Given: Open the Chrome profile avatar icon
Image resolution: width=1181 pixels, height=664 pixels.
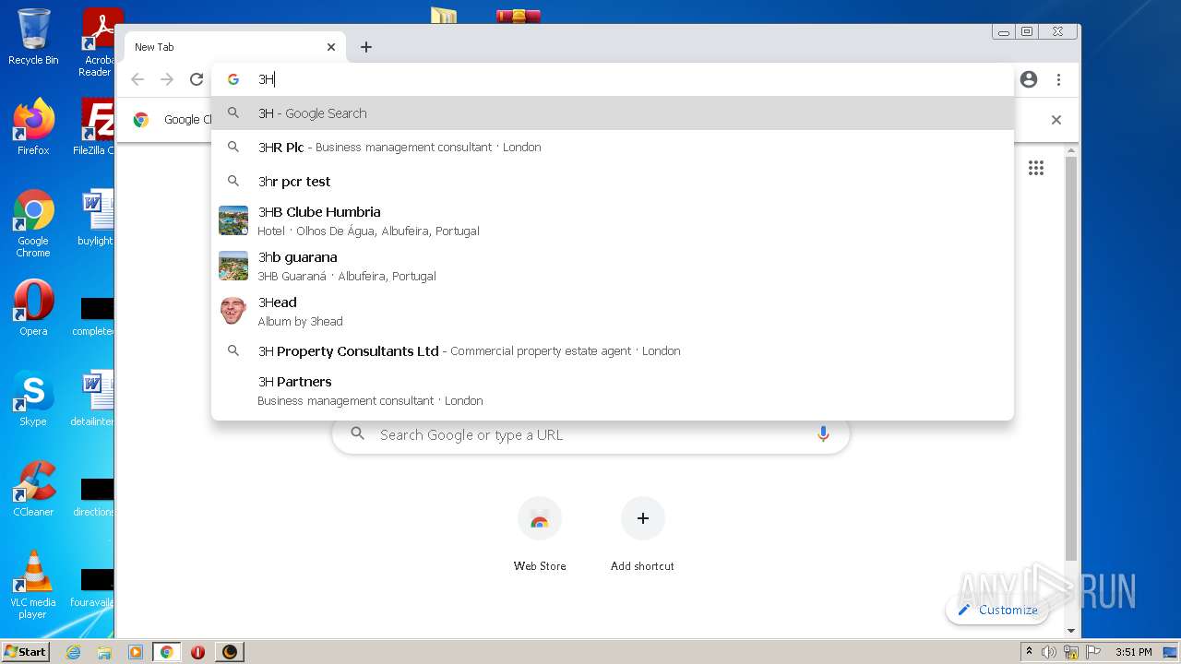Looking at the screenshot, I should point(1029,79).
